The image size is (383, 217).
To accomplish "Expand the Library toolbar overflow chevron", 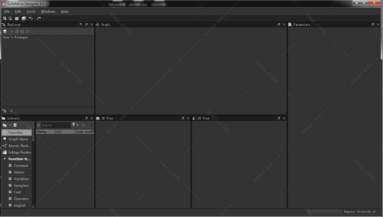I will coord(92,125).
